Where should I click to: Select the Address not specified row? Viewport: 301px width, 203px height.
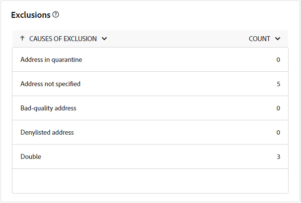pos(150,84)
